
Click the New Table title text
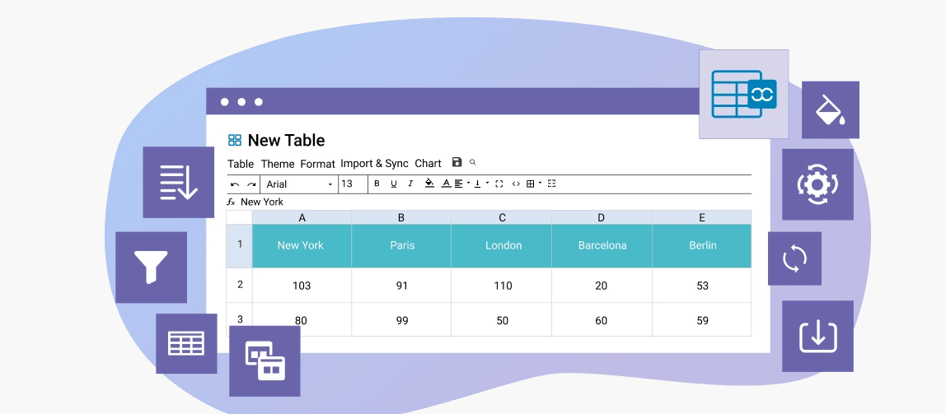[286, 141]
